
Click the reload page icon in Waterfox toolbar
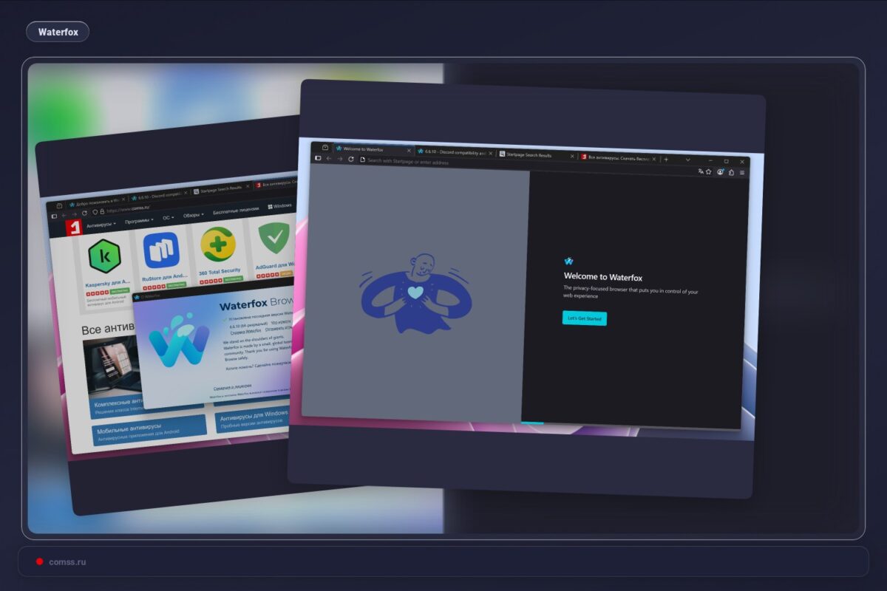point(350,160)
